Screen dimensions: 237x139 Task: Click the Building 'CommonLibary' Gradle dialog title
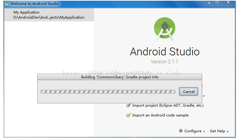(120, 77)
